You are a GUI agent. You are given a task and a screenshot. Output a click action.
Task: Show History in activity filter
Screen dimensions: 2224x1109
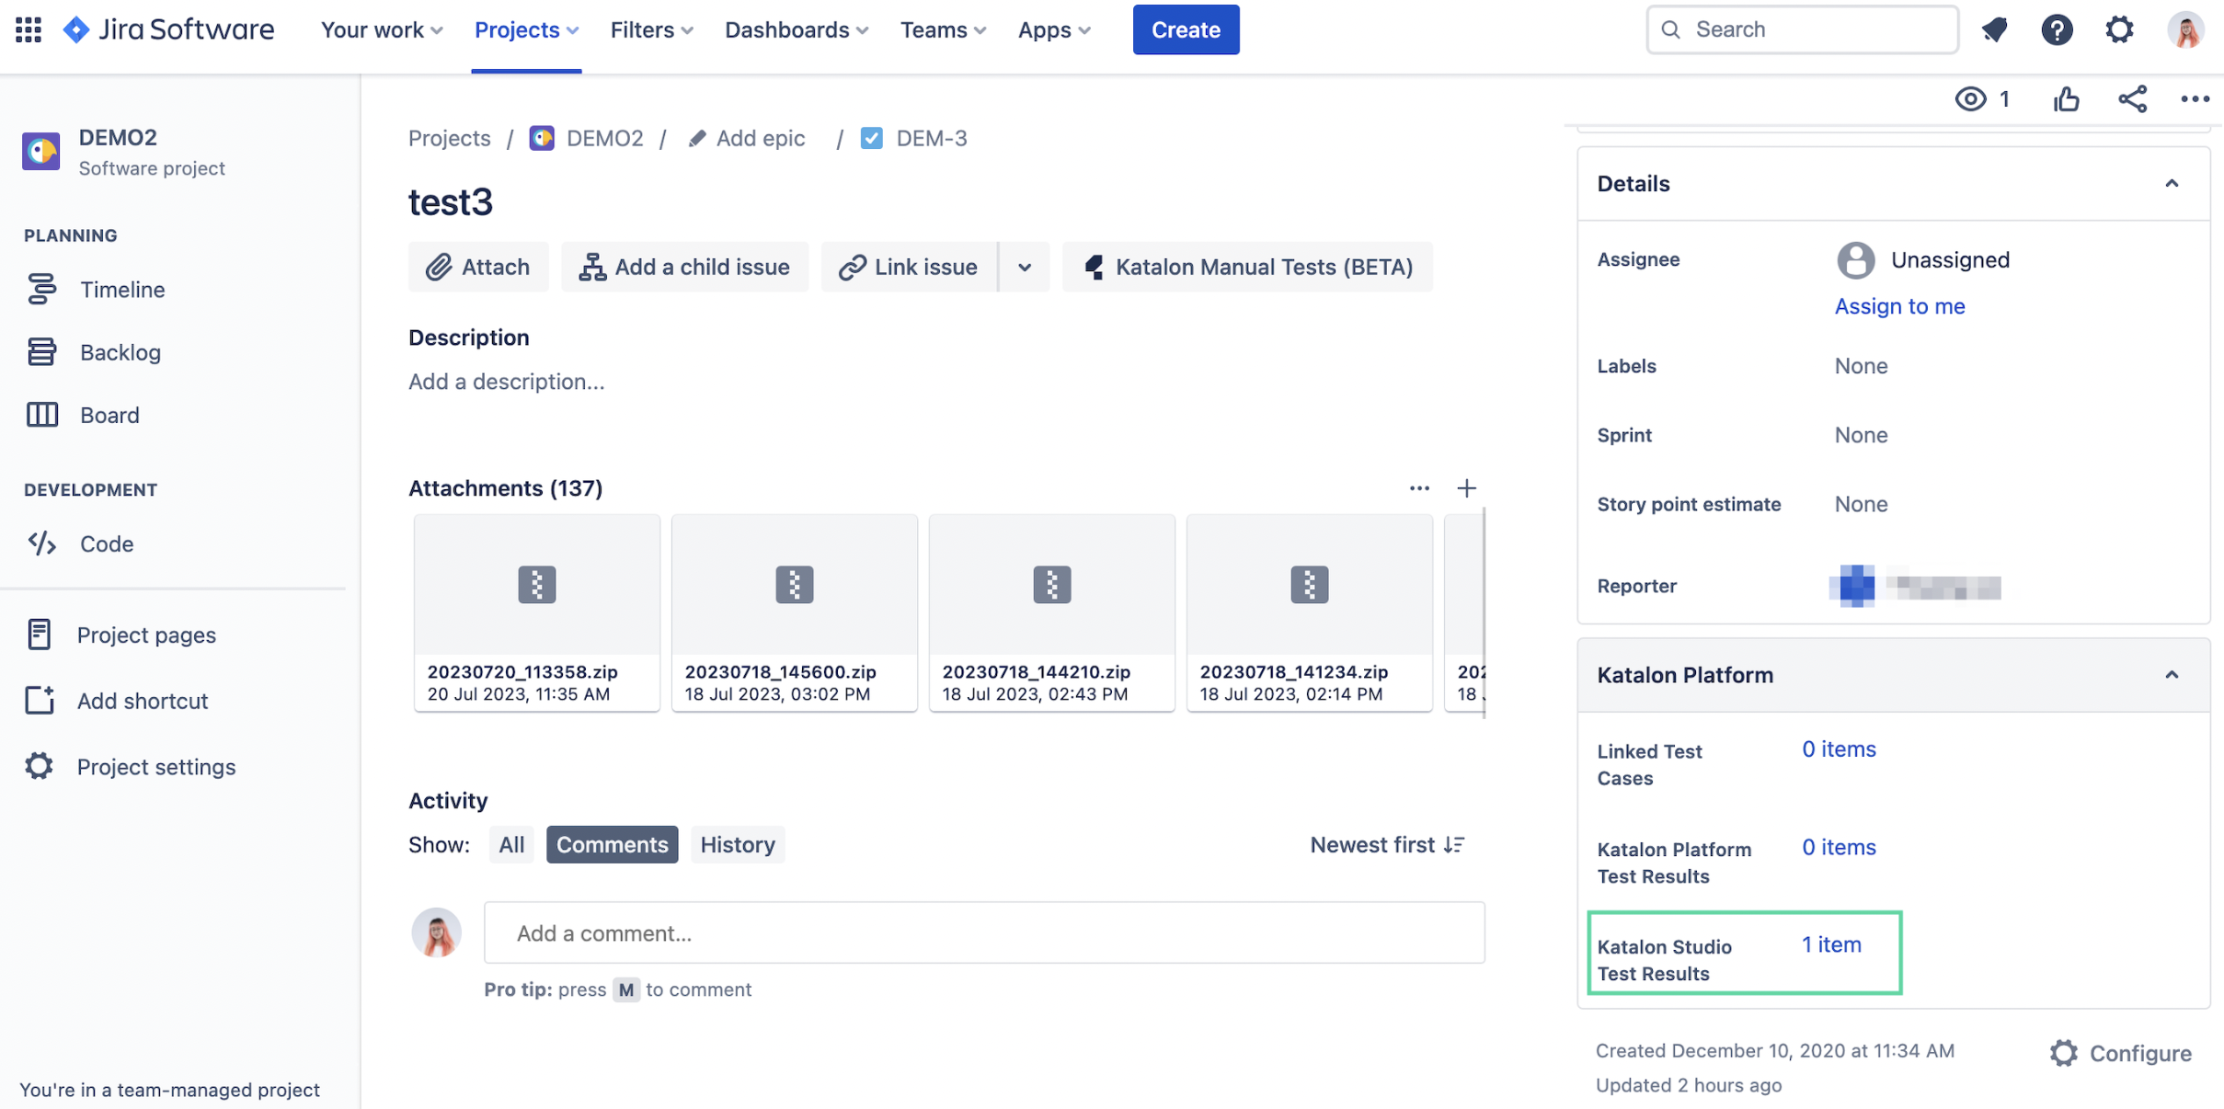[x=737, y=844]
